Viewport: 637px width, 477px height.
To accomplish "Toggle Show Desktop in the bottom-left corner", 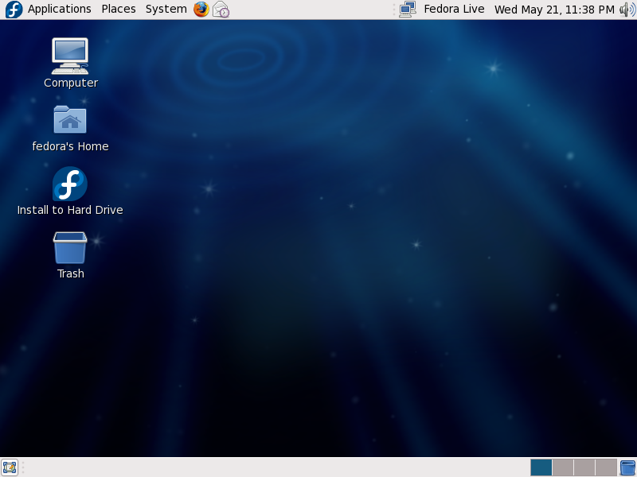I will (x=10, y=467).
